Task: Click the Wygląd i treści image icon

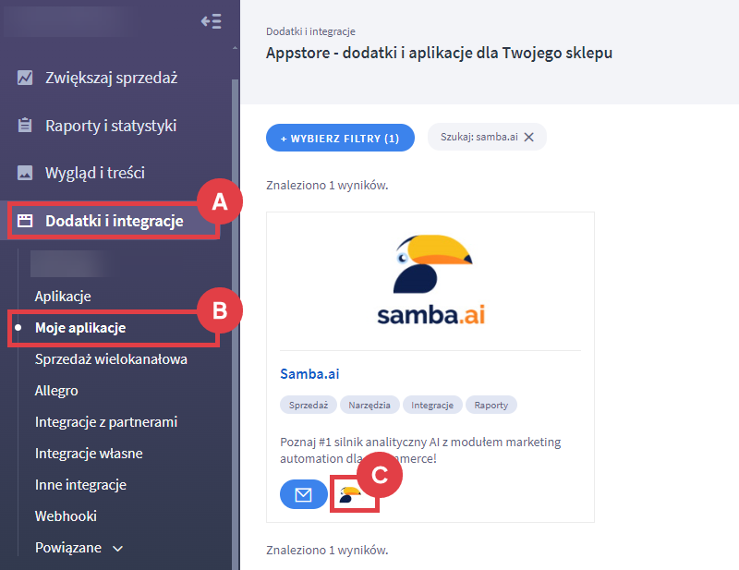Action: pyautogui.click(x=25, y=173)
